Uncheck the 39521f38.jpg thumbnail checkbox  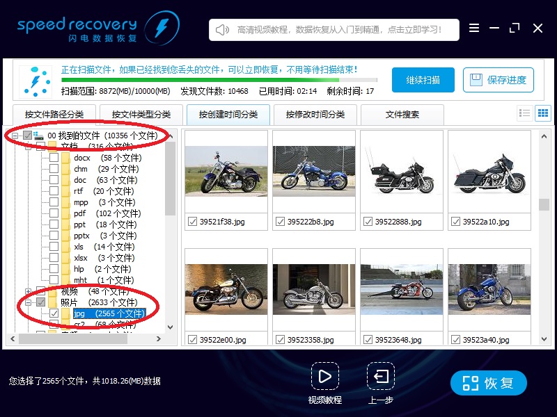tap(191, 222)
